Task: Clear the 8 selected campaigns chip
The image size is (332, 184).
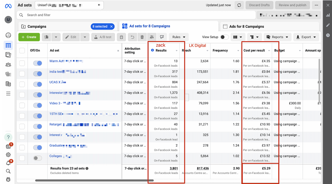Action: tap(111, 26)
